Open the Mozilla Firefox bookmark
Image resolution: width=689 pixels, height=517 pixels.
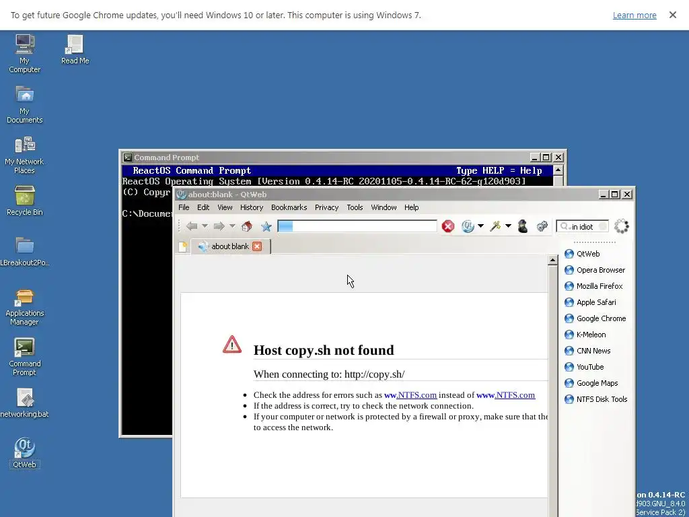point(593,286)
